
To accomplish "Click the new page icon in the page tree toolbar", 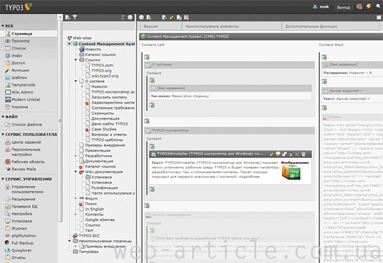I will pos(68,17).
